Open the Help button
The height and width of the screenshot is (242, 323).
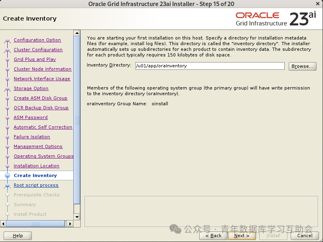pos(18,236)
